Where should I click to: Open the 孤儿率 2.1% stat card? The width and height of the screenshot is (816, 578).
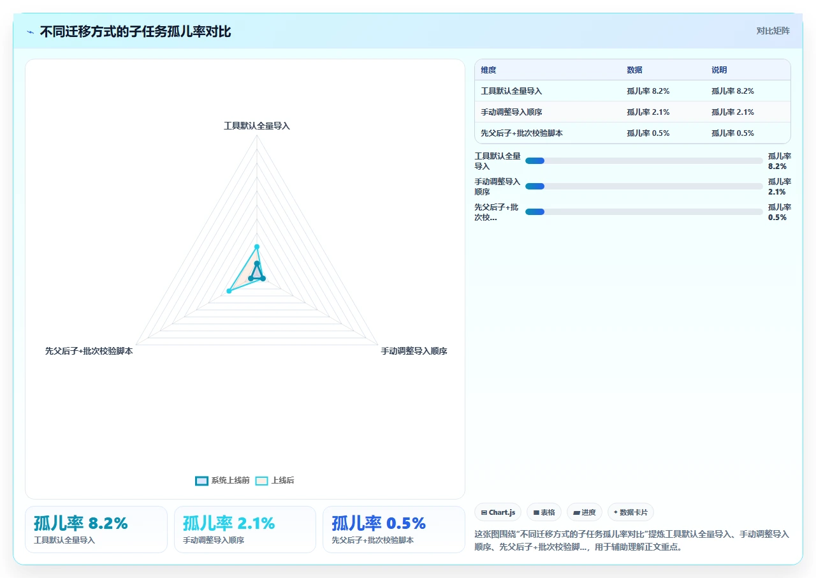coord(245,530)
